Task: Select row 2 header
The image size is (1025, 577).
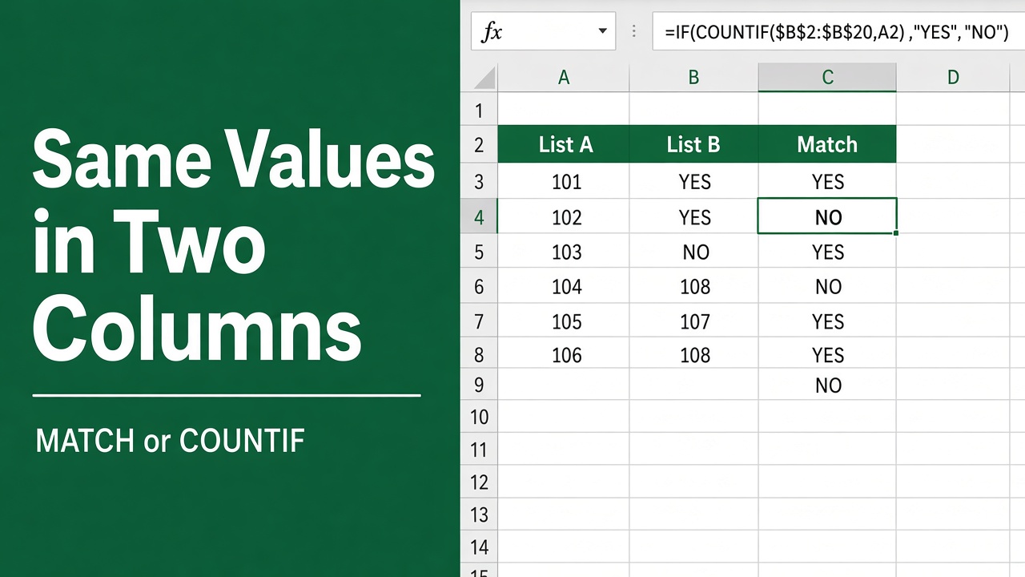Action: point(479,145)
